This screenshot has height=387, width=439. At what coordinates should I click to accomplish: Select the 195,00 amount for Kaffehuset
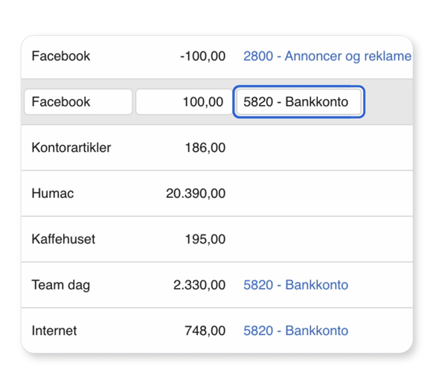click(205, 239)
